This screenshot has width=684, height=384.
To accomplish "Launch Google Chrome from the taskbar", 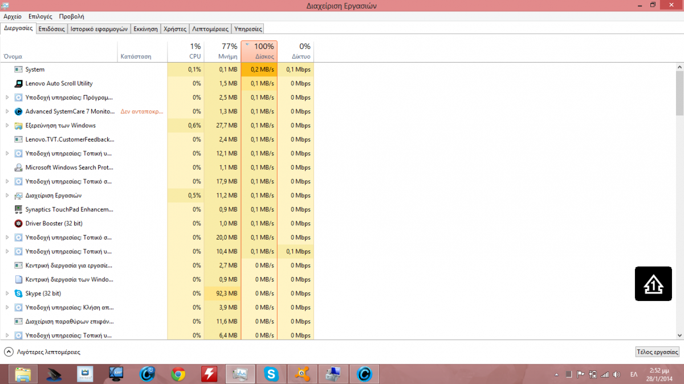I will click(178, 374).
